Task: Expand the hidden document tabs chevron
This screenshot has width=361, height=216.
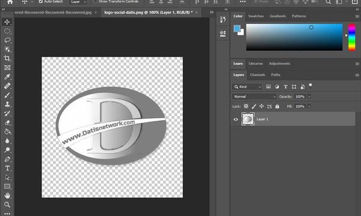Action: point(212,12)
